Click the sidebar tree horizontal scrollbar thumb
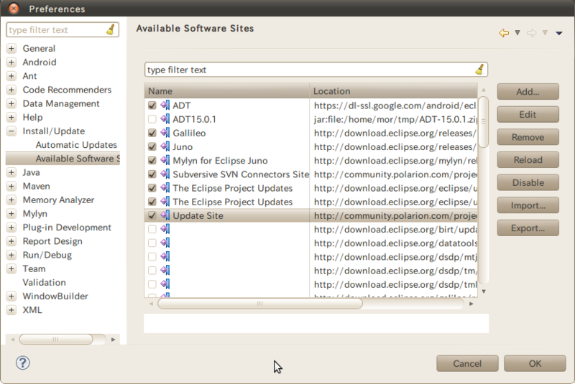 (56, 339)
